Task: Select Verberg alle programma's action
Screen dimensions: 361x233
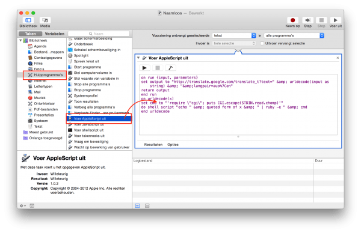Action: coord(91,107)
